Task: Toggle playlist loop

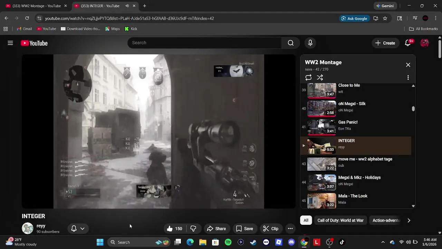Action: click(x=308, y=77)
